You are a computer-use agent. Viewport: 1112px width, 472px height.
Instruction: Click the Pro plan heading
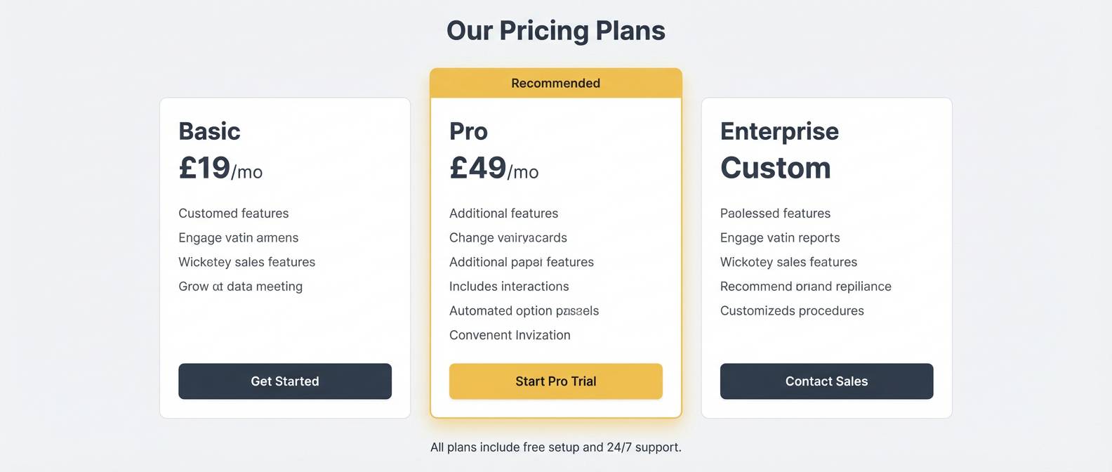(x=468, y=131)
